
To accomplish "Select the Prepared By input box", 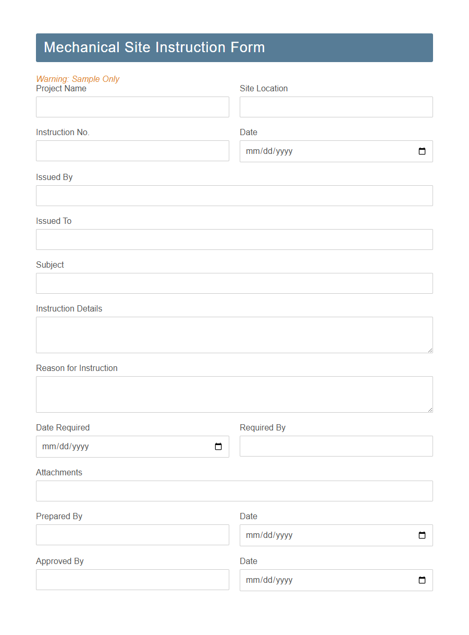I will click(132, 535).
